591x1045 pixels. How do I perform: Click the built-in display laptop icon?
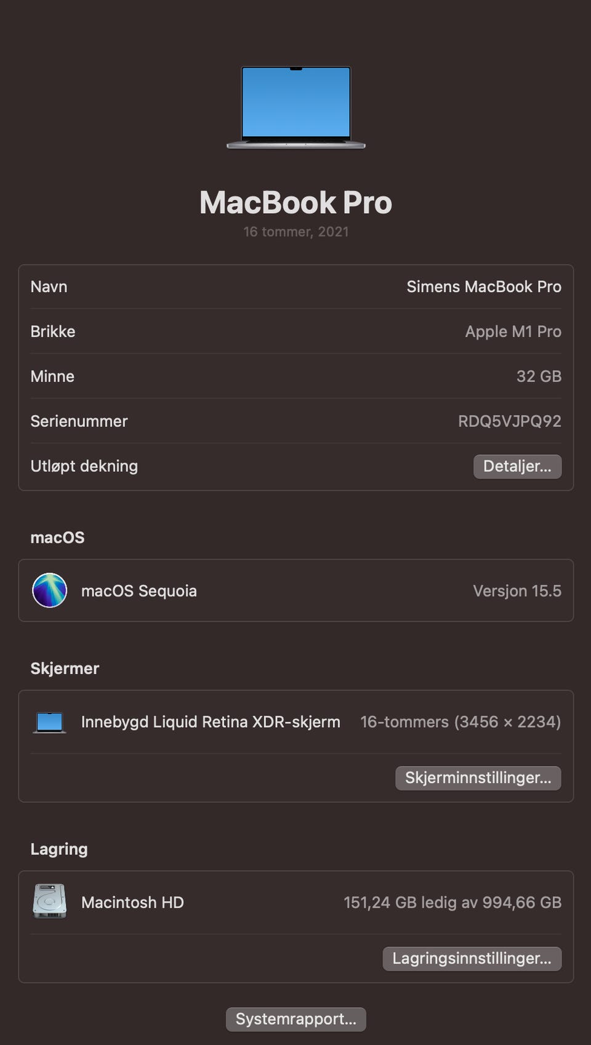click(49, 722)
